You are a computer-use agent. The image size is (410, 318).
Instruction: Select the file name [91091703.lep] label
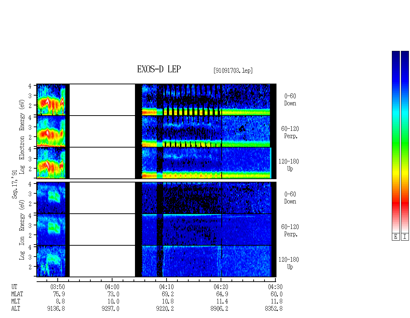tap(233, 71)
